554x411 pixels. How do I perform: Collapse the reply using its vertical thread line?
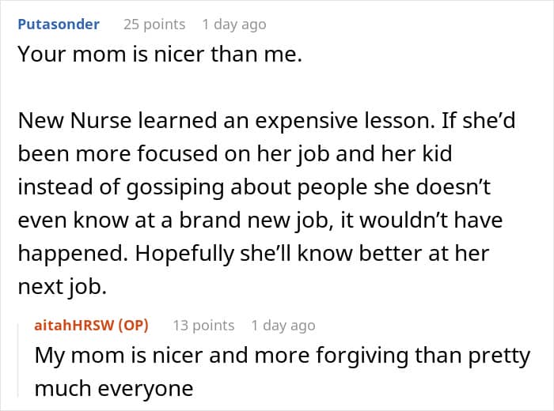tap(18, 360)
